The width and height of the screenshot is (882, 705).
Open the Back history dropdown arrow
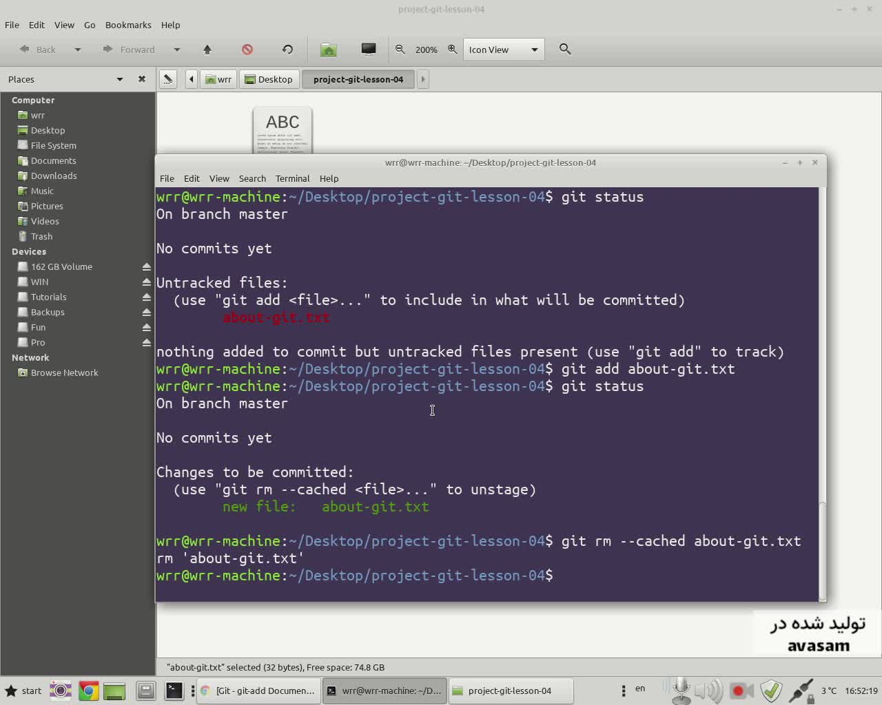(78, 50)
